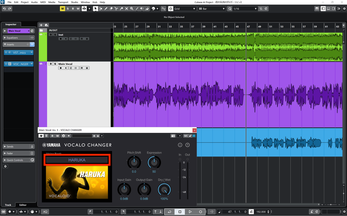Image resolution: width=347 pixels, height=216 pixels.
Task: Switch to the Editor tab
Action: pos(23,205)
